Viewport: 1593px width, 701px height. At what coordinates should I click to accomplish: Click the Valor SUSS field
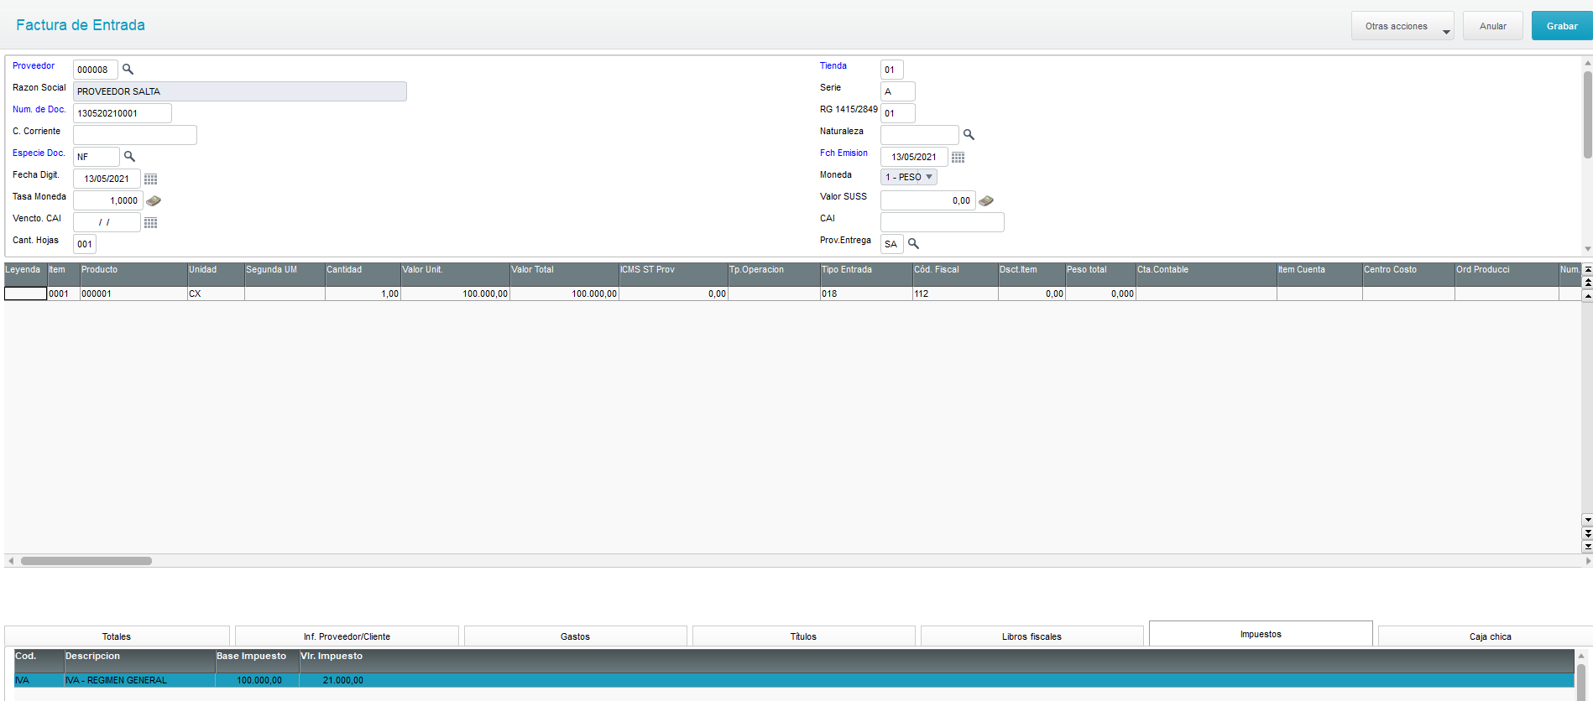[928, 200]
